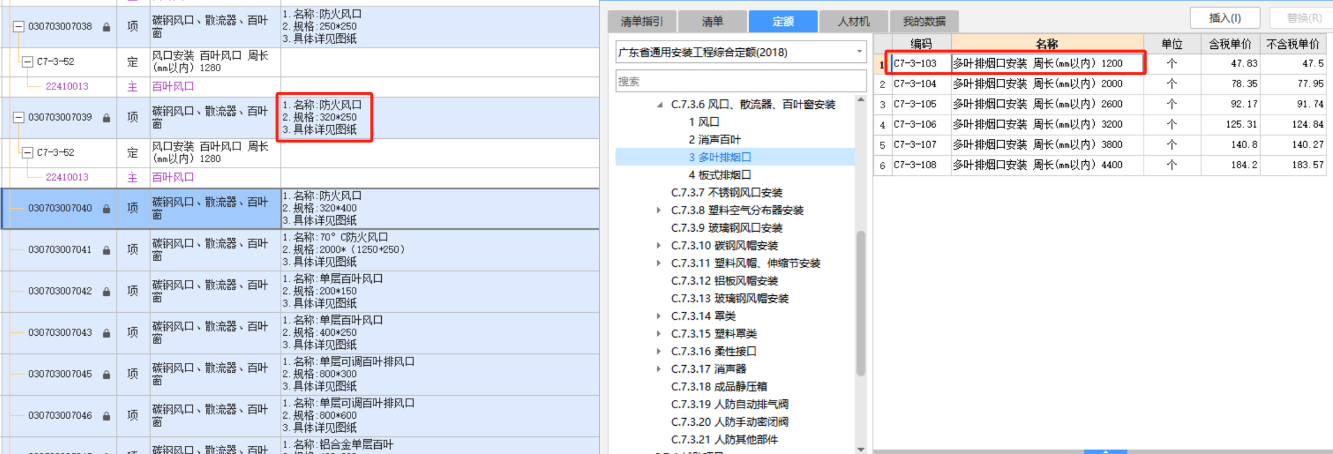Expand C.7.3.17 消声器 node
The width and height of the screenshot is (1333, 454).
(659, 369)
